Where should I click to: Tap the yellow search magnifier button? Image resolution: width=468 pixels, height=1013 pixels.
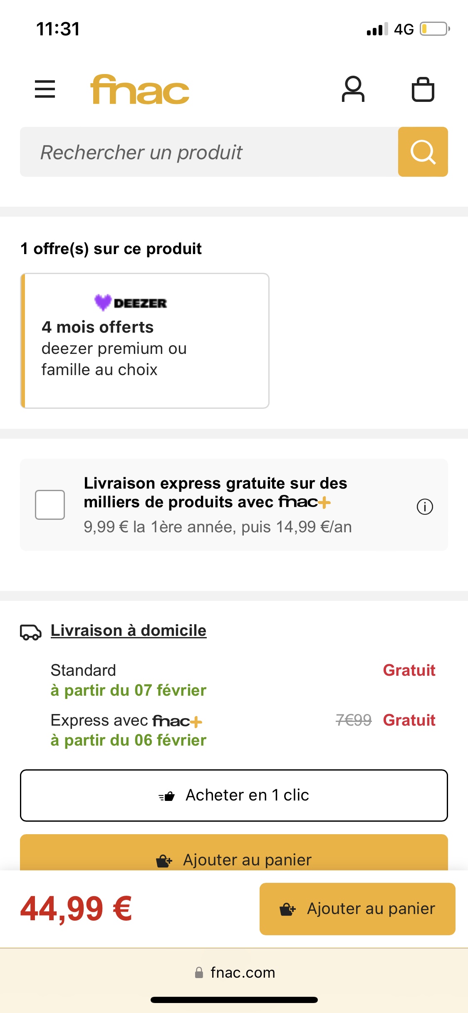click(x=423, y=152)
